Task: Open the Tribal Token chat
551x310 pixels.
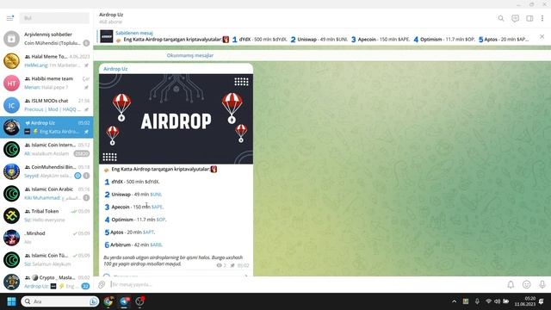Action: [x=46, y=216]
